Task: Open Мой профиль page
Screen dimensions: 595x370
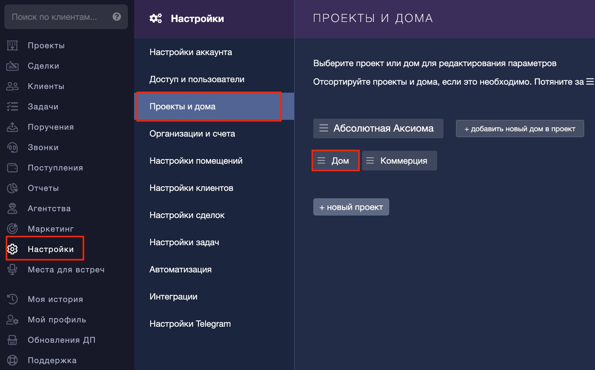Action: coord(57,319)
